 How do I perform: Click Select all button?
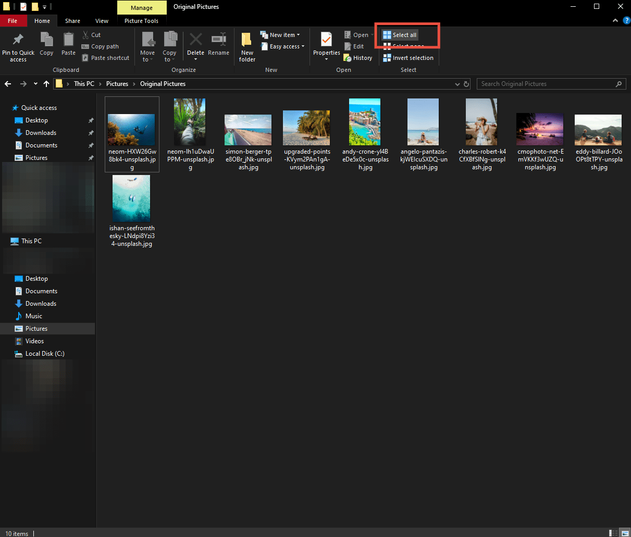[x=400, y=35]
